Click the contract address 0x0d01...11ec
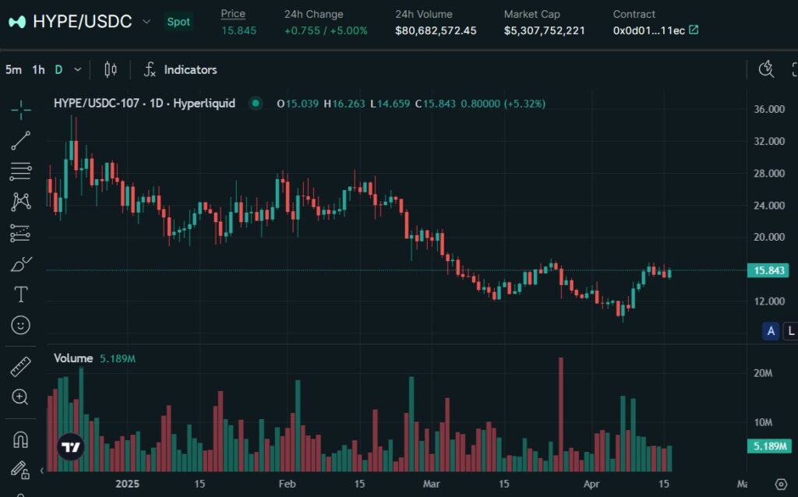 pyautogui.click(x=649, y=30)
